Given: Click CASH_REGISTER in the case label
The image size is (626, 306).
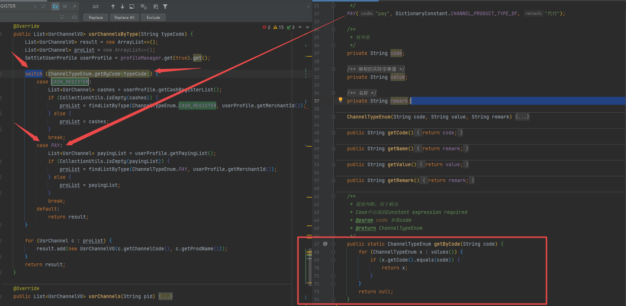Looking at the screenshot, I should point(70,82).
